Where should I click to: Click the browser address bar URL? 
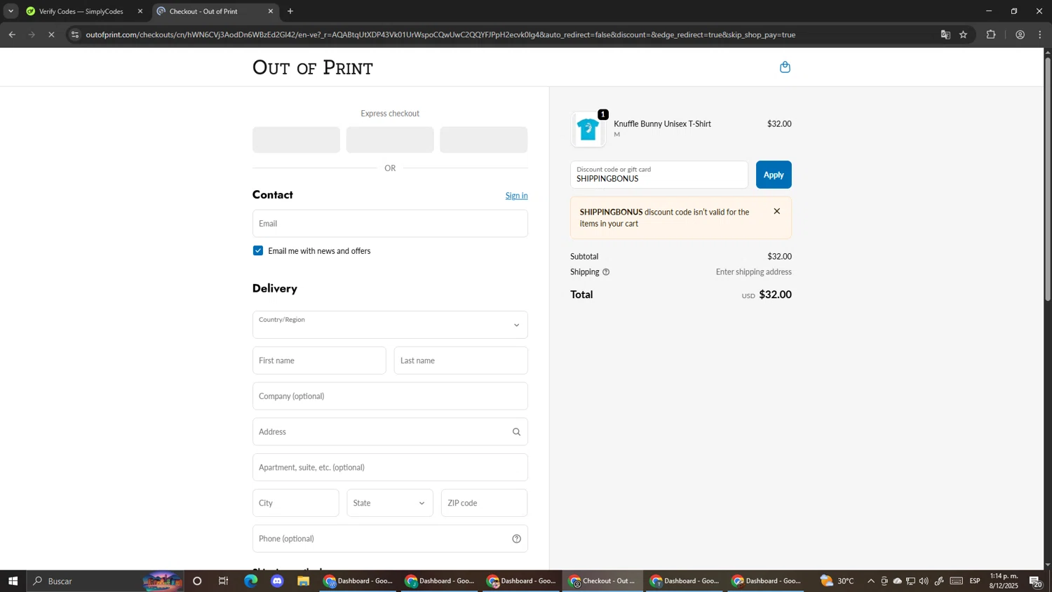coord(440,34)
